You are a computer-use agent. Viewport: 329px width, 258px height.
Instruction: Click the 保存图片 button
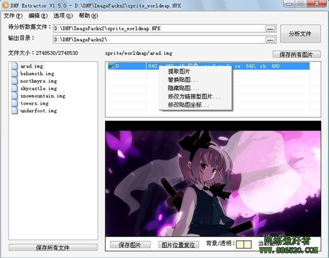[130, 245]
